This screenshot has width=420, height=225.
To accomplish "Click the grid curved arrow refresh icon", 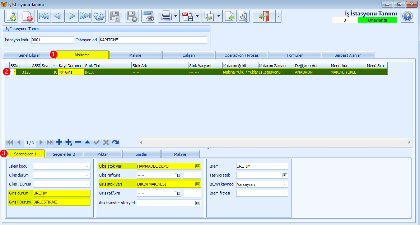I will point(116,142).
